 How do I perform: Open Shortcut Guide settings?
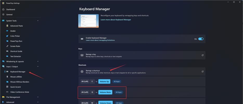click(x=16, y=51)
